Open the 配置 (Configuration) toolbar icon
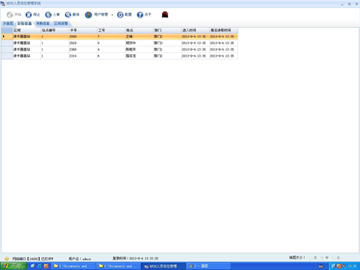The width and height of the screenshot is (360, 270). pyautogui.click(x=120, y=15)
